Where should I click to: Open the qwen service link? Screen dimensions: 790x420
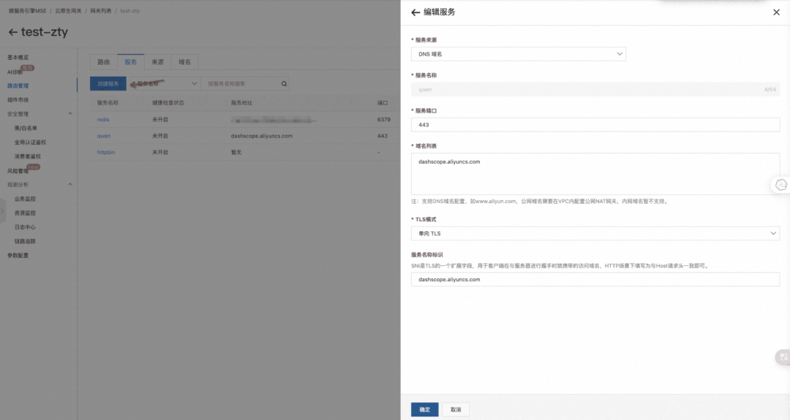104,136
